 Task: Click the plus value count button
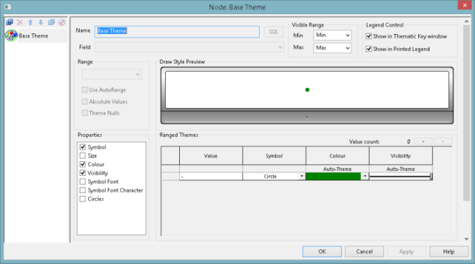click(x=423, y=141)
